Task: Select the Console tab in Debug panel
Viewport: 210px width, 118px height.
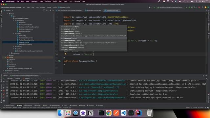Action: point(17,79)
